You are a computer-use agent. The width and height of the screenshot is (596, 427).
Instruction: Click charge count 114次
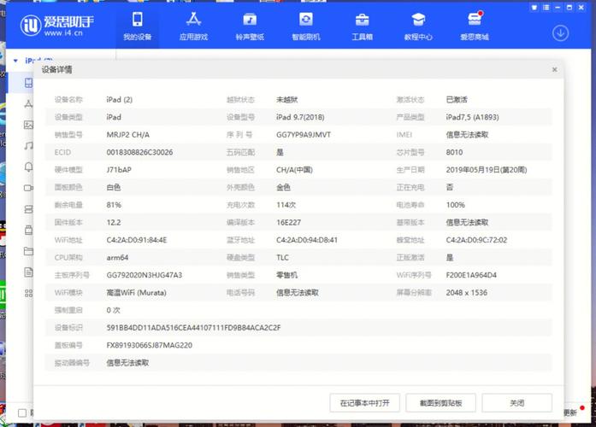[286, 205]
